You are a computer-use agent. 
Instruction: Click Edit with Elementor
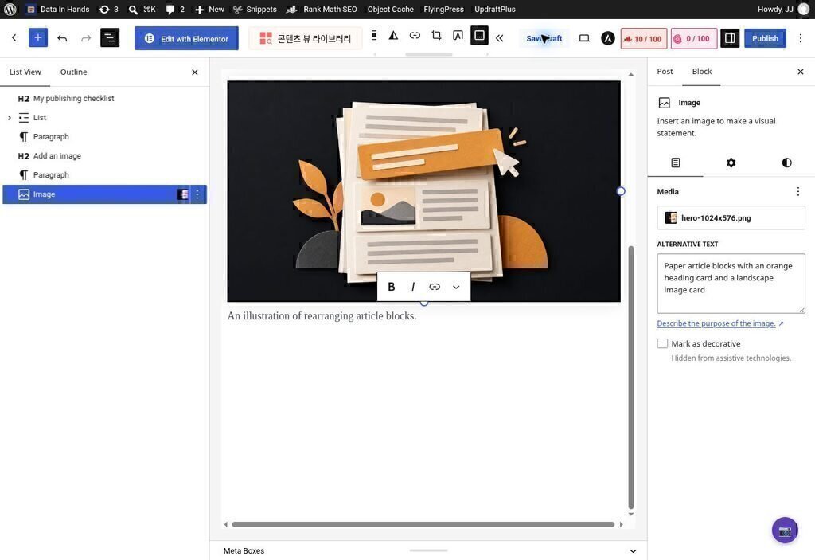pos(186,38)
